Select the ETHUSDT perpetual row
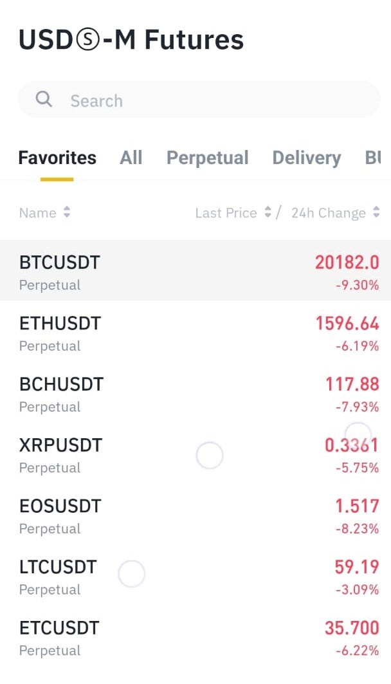The width and height of the screenshot is (391, 684). click(x=193, y=332)
